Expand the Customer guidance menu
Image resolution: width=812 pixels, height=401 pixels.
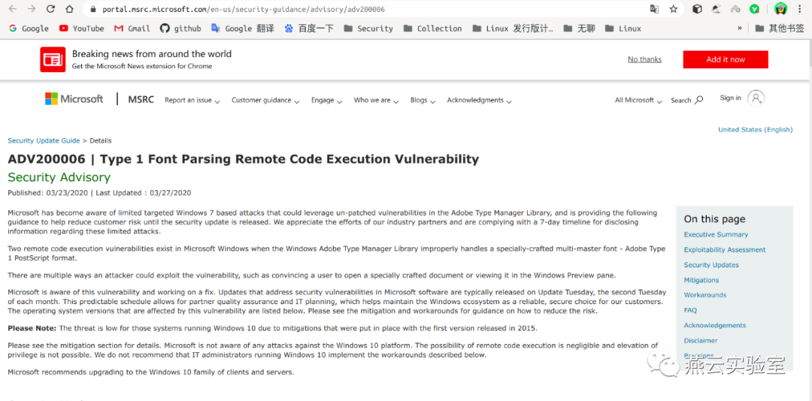[265, 101]
